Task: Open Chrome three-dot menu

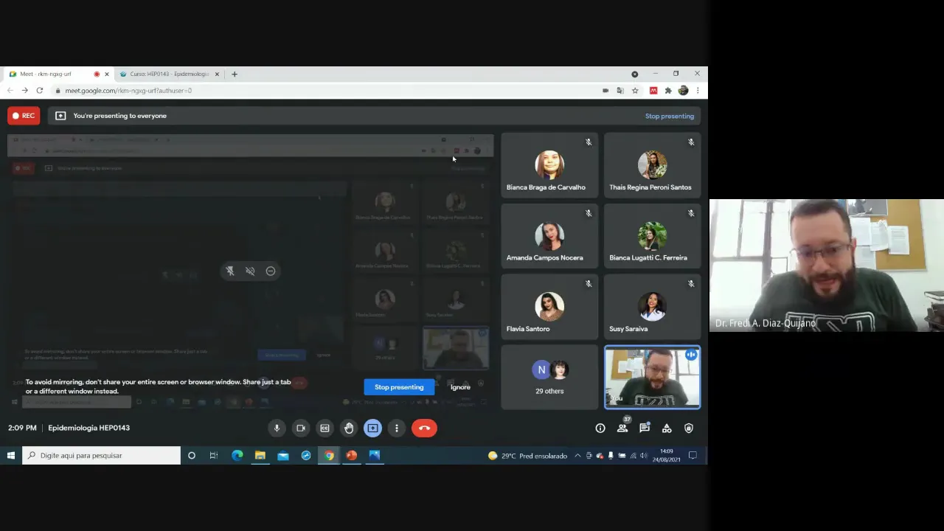Action: pos(698,91)
